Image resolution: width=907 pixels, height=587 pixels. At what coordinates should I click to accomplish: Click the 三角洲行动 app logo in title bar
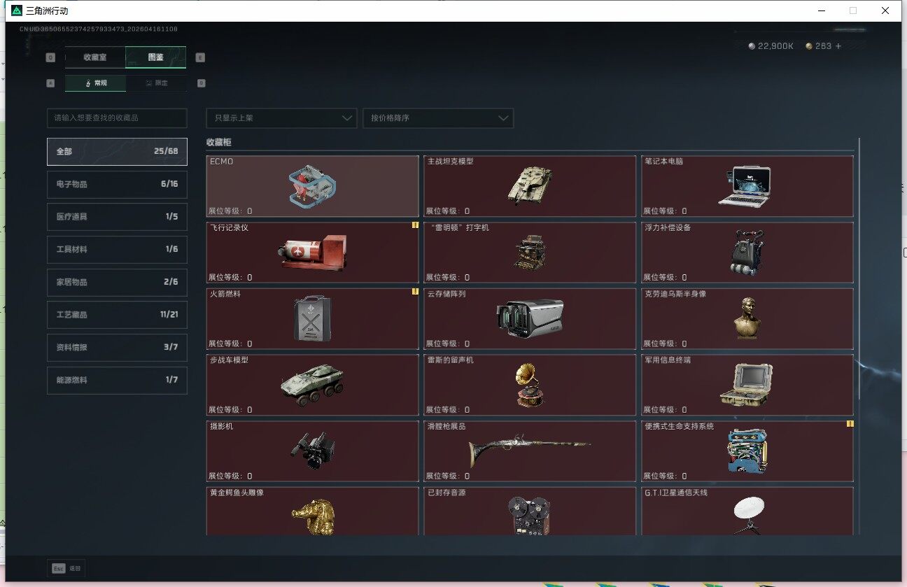(x=17, y=11)
